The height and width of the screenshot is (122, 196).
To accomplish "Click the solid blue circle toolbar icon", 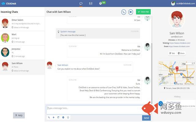I will [x=63, y=117].
